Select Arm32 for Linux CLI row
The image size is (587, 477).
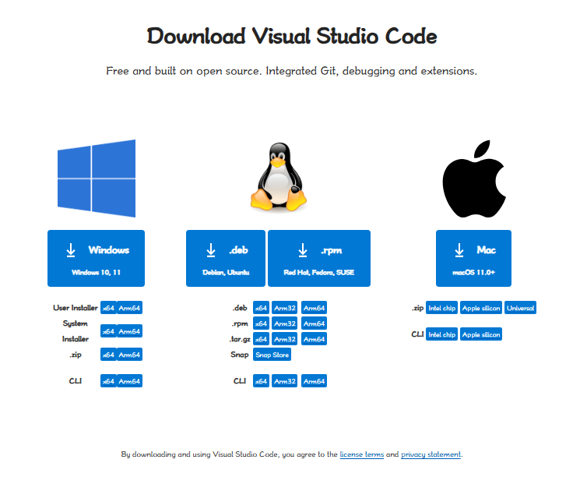tap(284, 381)
